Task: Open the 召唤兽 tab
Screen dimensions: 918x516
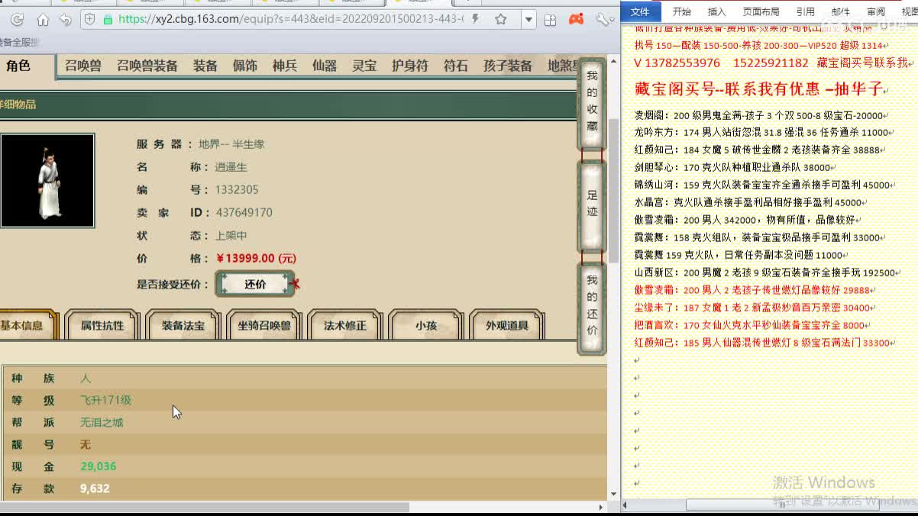Action: tap(82, 66)
